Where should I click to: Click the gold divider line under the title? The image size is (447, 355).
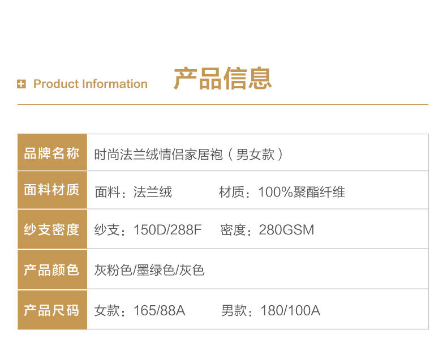223,104
